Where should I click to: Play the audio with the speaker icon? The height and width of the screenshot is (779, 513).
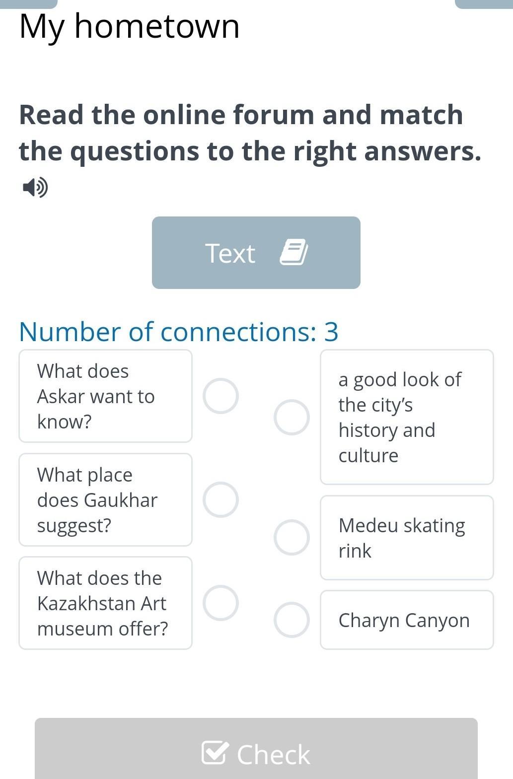point(35,188)
